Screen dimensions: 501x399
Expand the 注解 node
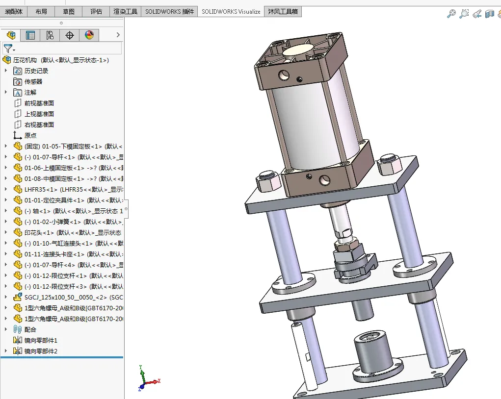click(6, 92)
